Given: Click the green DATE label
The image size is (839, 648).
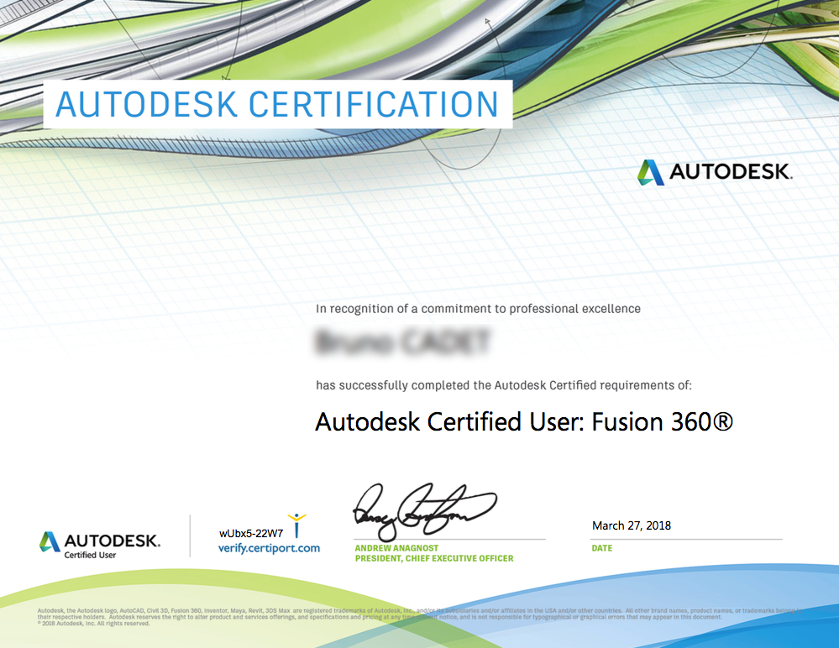Looking at the screenshot, I should point(602,548).
